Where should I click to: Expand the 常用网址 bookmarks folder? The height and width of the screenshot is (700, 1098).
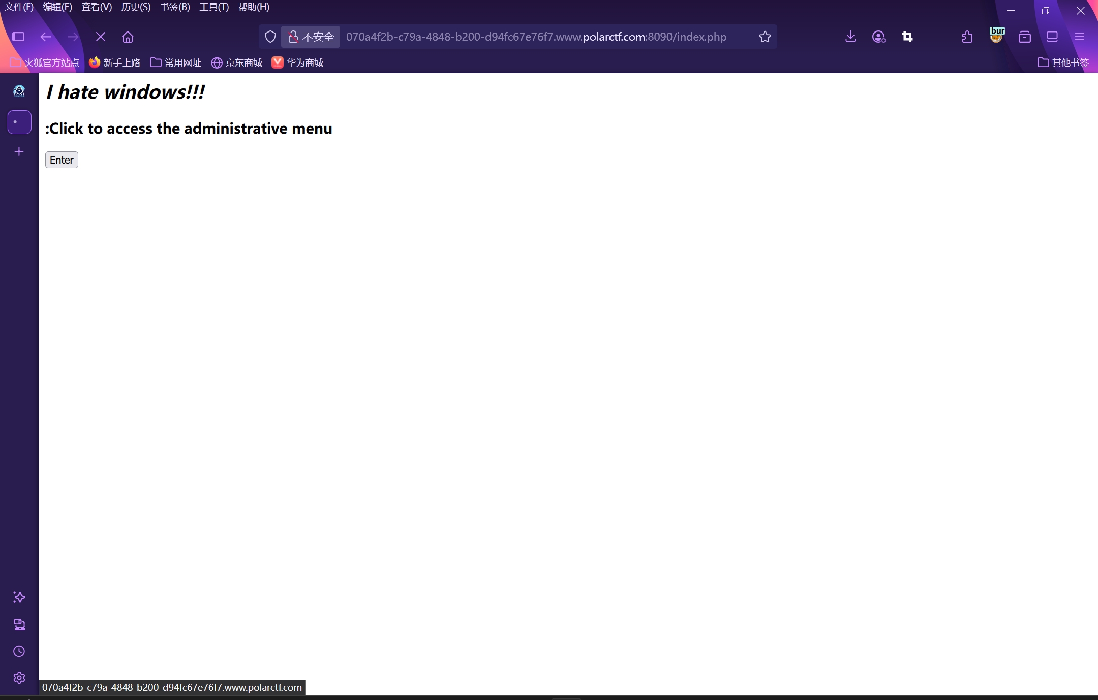click(176, 62)
